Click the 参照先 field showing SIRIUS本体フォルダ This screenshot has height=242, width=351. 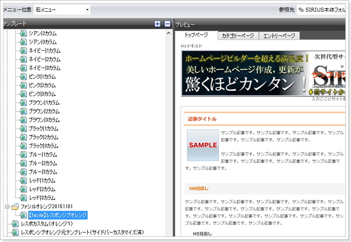tap(321, 10)
